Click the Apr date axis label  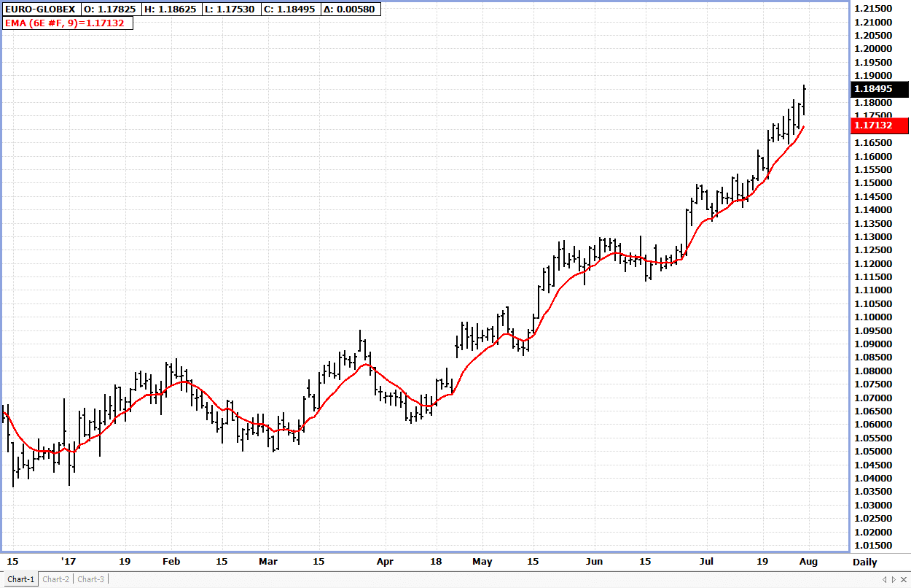pos(385,562)
